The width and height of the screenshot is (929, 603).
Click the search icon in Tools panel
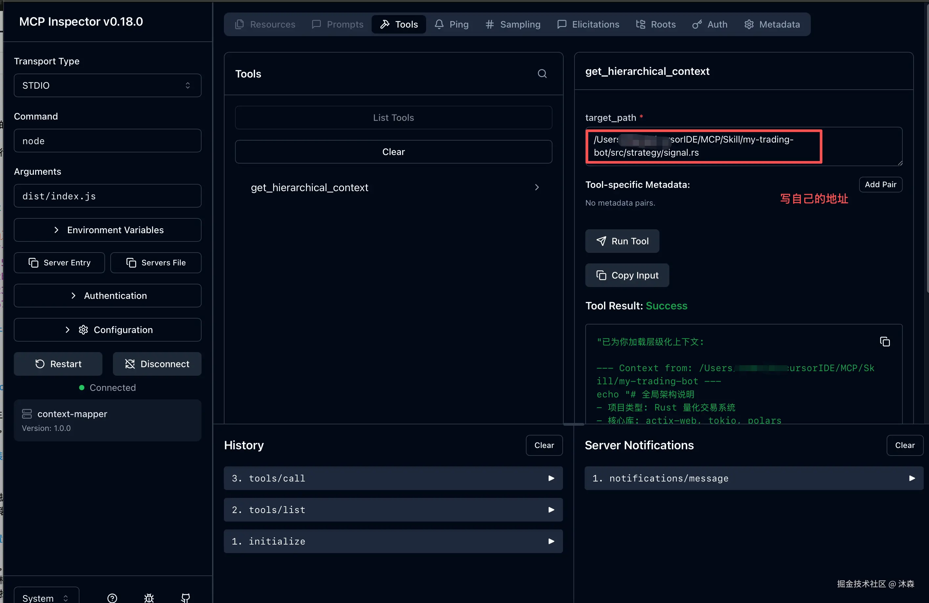pyautogui.click(x=542, y=74)
